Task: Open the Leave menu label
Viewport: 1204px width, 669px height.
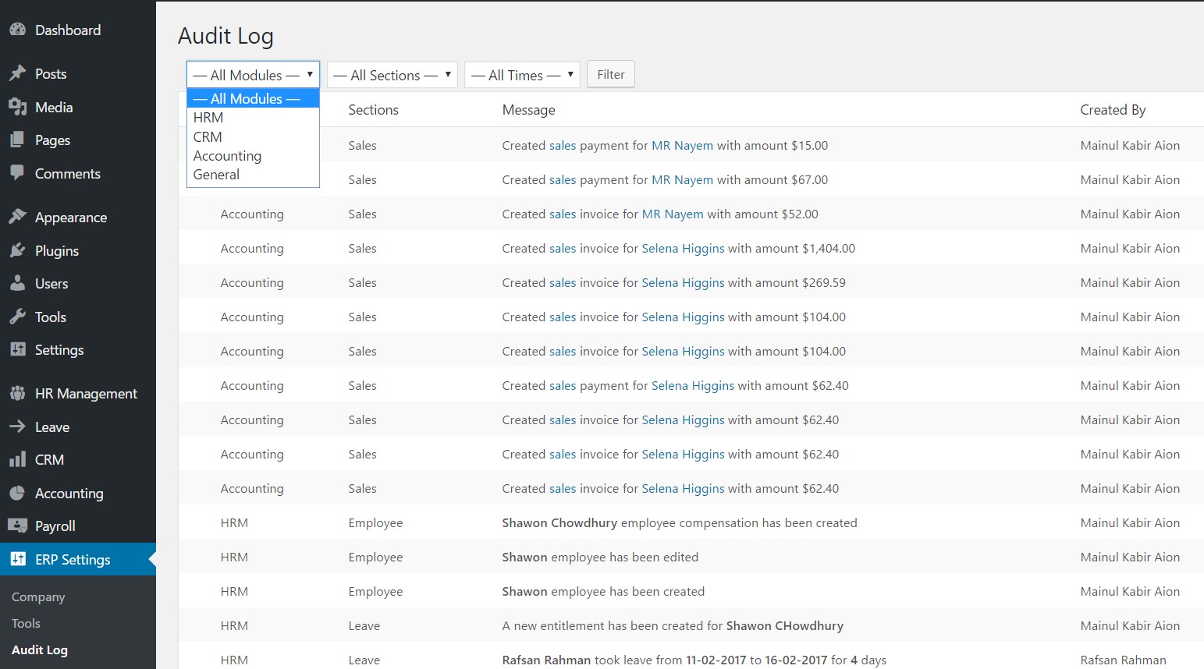Action: click(52, 427)
